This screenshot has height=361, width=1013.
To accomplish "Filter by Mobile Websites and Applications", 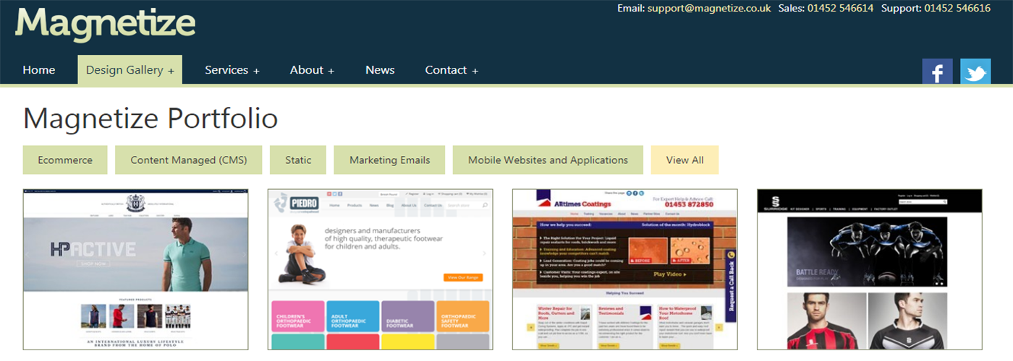I will coord(548,160).
